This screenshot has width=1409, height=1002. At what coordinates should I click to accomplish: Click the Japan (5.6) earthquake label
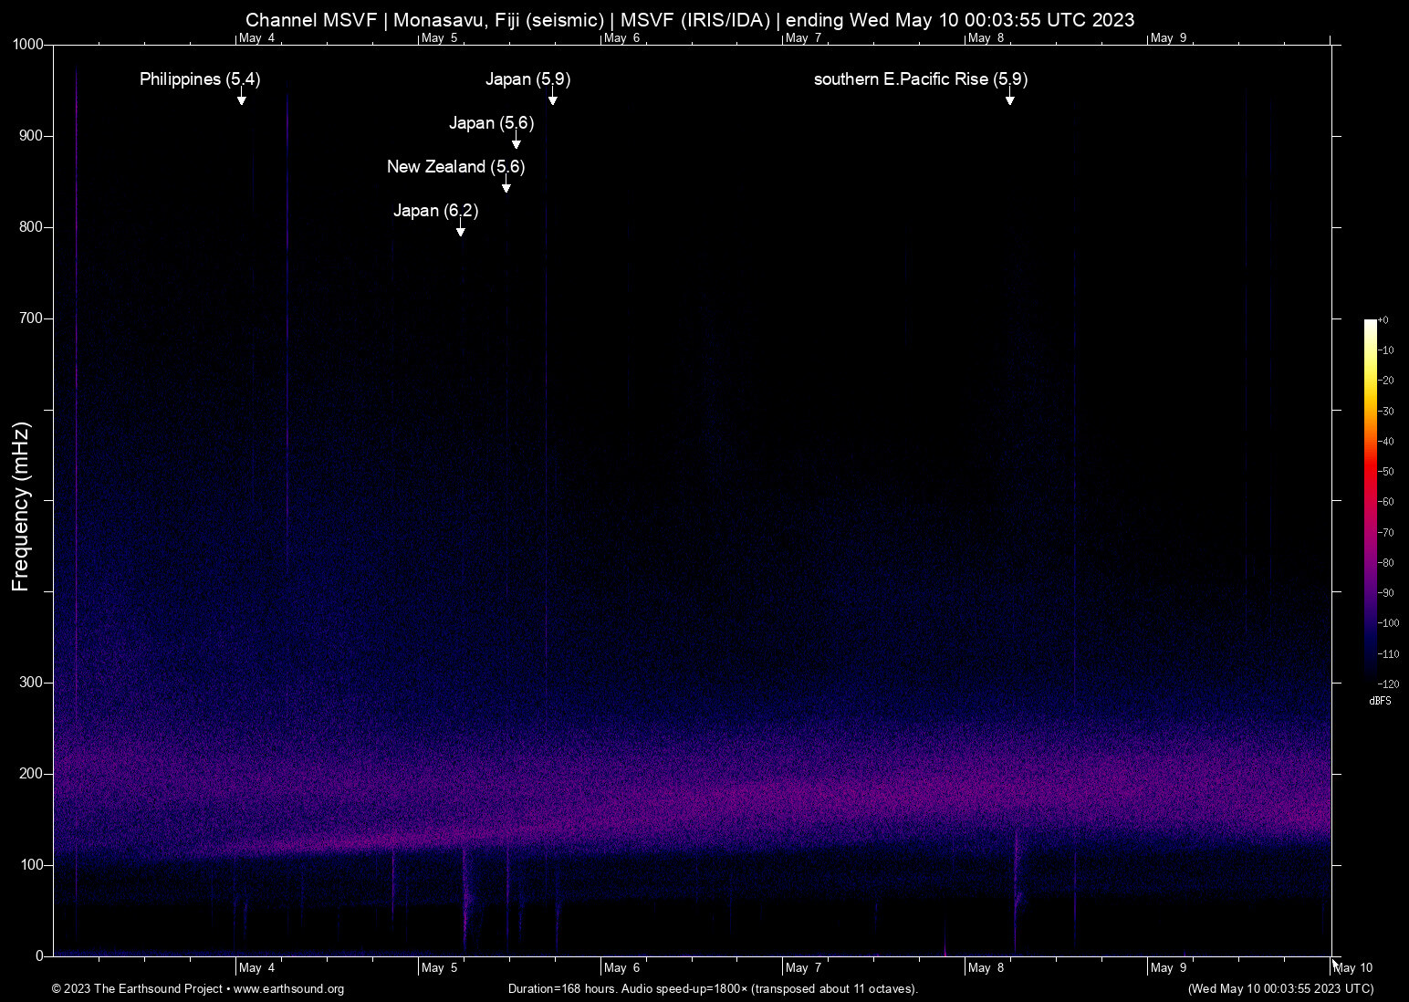[492, 123]
